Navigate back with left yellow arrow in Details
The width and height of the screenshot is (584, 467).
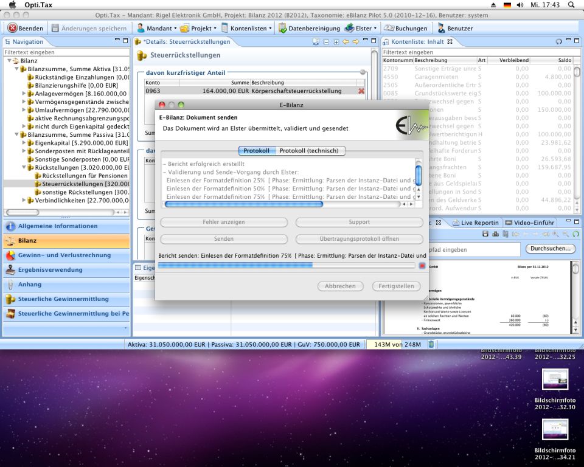click(x=346, y=42)
